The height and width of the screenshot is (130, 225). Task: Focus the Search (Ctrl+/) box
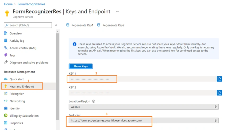pyautogui.click(x=28, y=25)
